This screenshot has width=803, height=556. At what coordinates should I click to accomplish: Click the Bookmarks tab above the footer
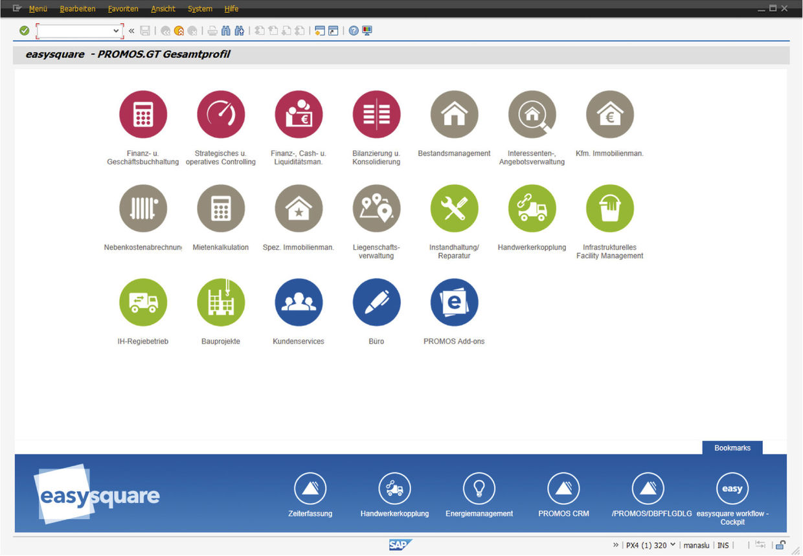point(732,447)
